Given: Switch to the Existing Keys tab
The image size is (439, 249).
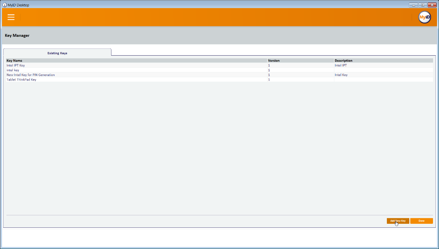Looking at the screenshot, I should pyautogui.click(x=57, y=53).
